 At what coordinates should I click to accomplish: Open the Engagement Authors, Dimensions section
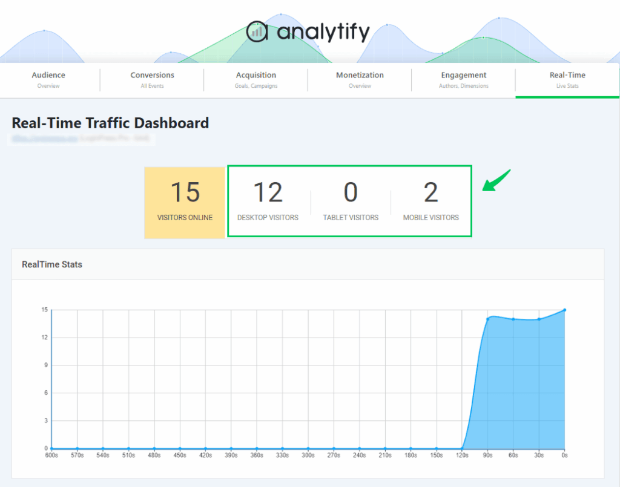(x=463, y=80)
